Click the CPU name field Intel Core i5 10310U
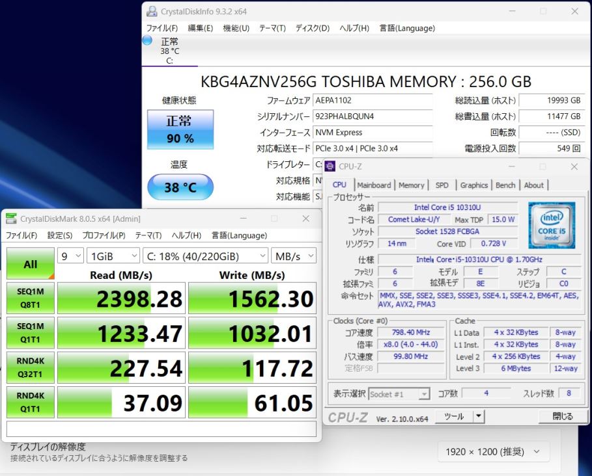Viewport: 592px width, 476px height. [448, 207]
